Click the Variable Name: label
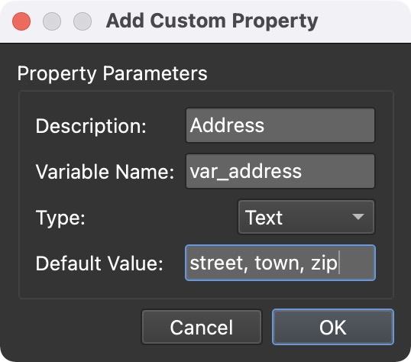This screenshot has width=411, height=362. tap(105, 172)
